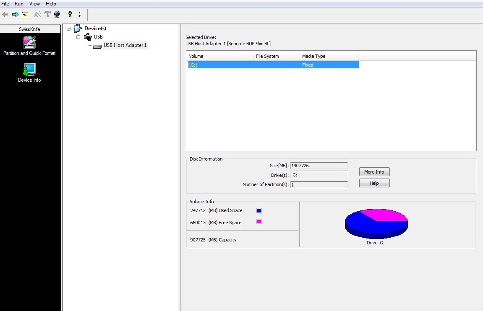Click the 247712 (MB) Used Space text

pyautogui.click(x=216, y=210)
